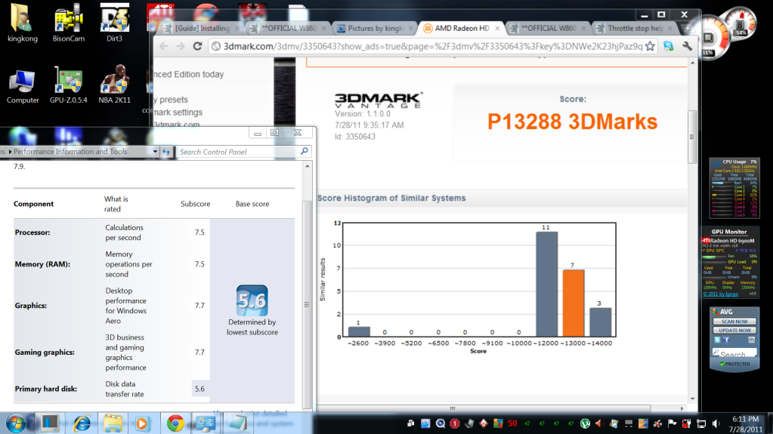This screenshot has width=773, height=434.
Task: Click the Skype extension icon in Chrome toolbar
Action: [x=669, y=46]
